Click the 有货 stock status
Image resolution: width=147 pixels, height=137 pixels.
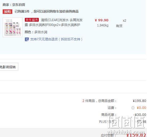tap(119, 26)
